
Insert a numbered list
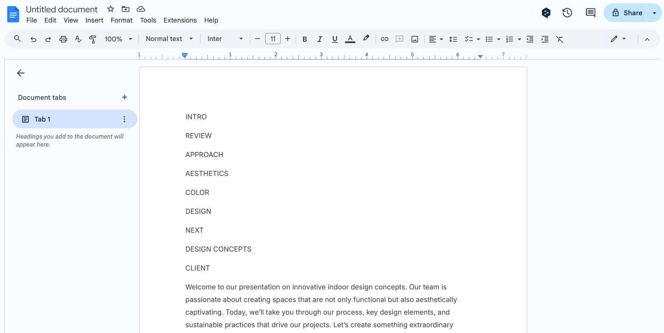[510, 39]
